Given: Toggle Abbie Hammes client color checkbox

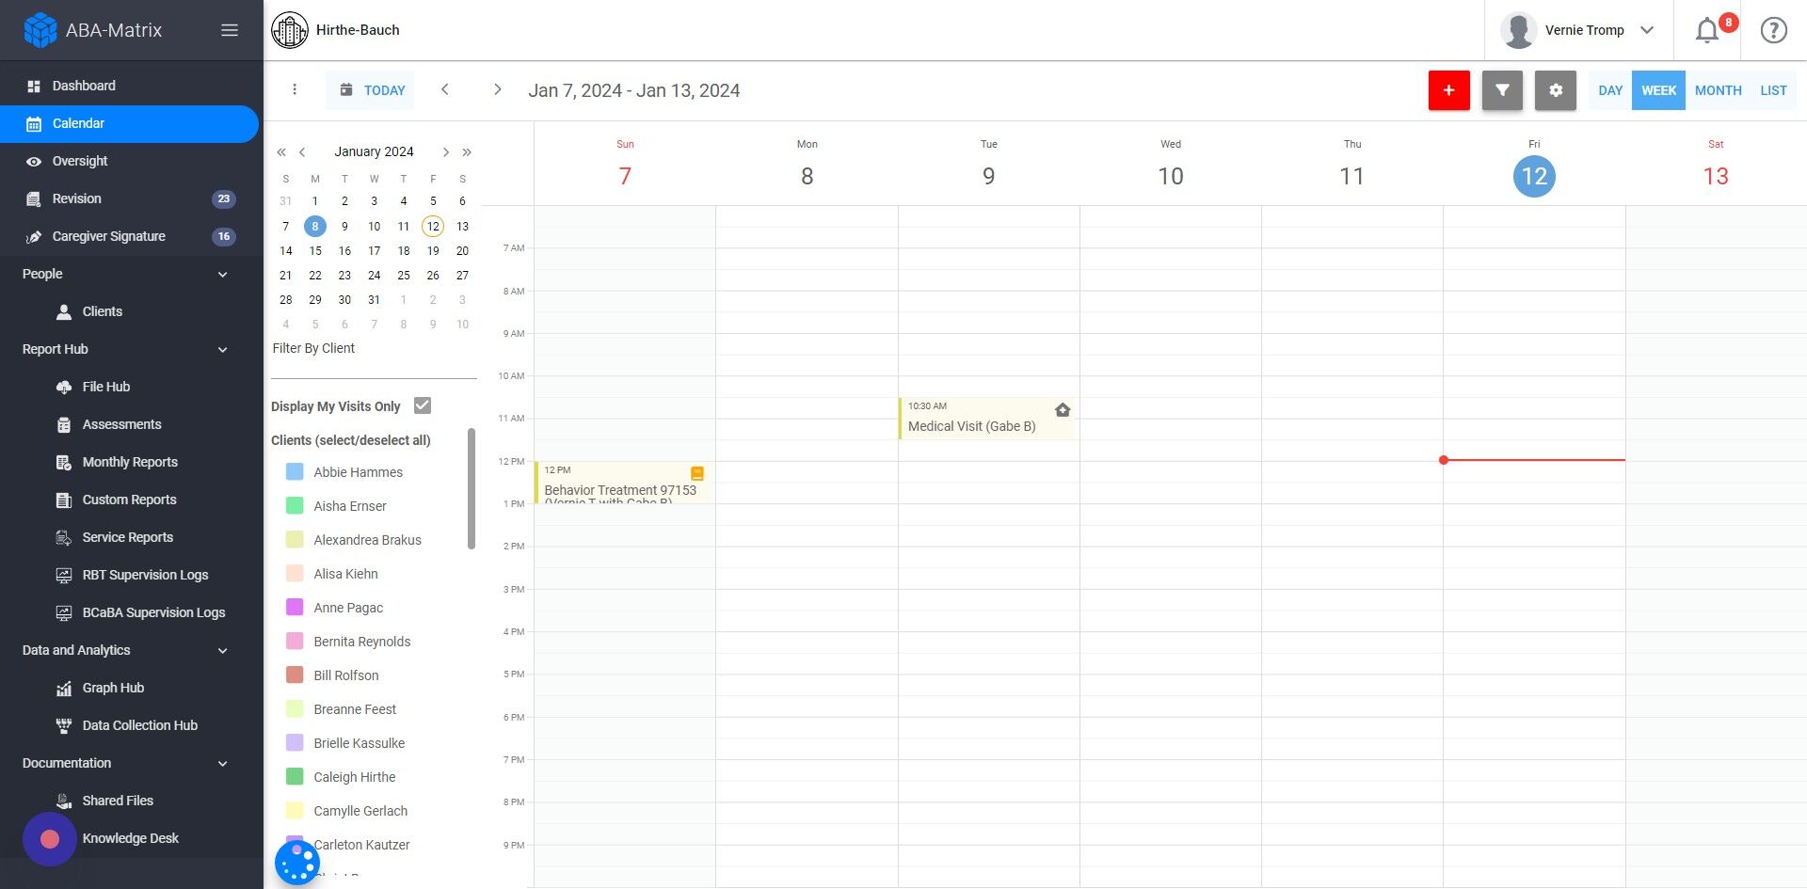Looking at the screenshot, I should pos(295,472).
